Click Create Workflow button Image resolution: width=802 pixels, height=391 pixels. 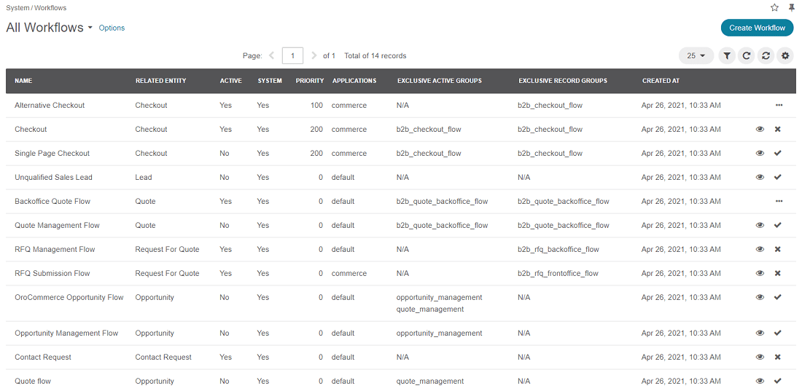click(757, 28)
